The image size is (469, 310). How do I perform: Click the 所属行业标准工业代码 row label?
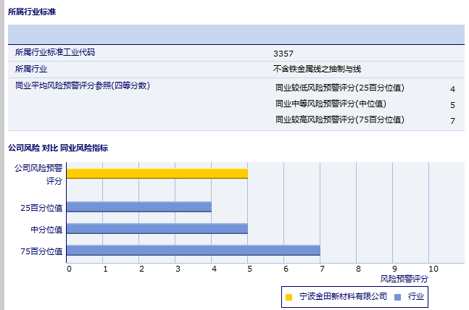pos(55,52)
